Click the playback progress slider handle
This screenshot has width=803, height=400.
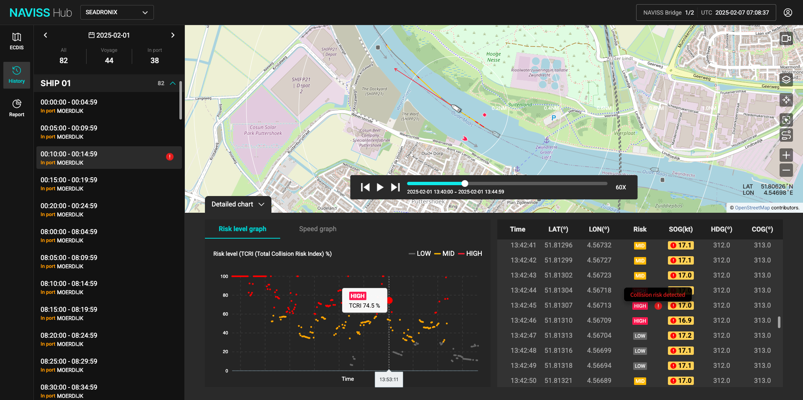[465, 183]
